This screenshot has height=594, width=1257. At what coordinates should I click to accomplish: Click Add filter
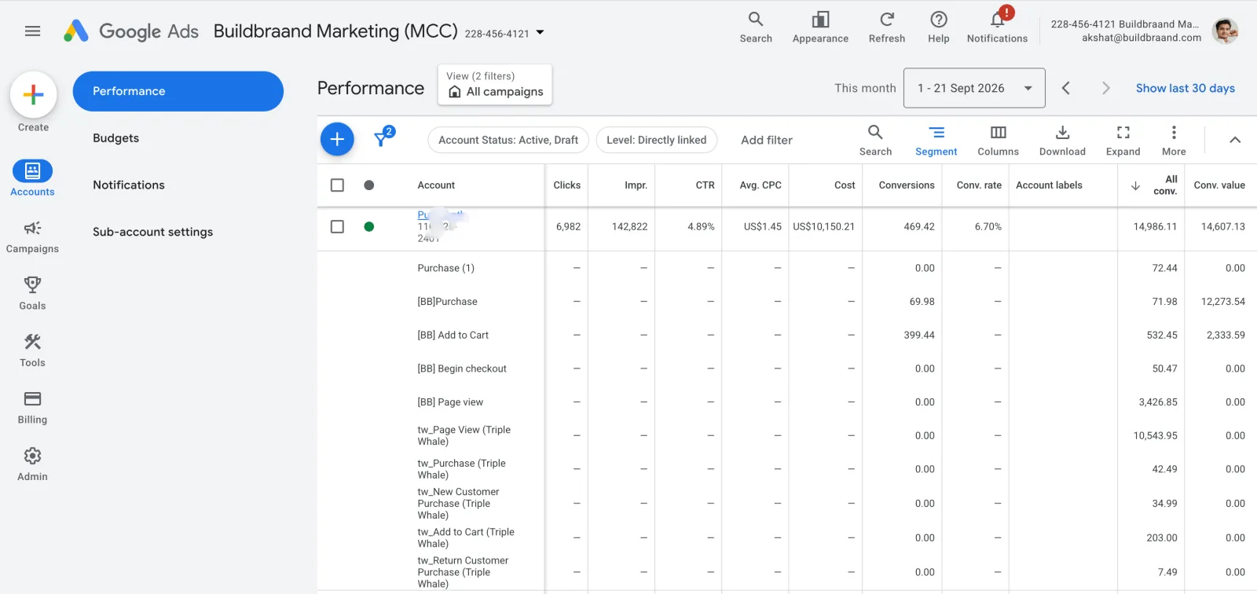pos(767,140)
